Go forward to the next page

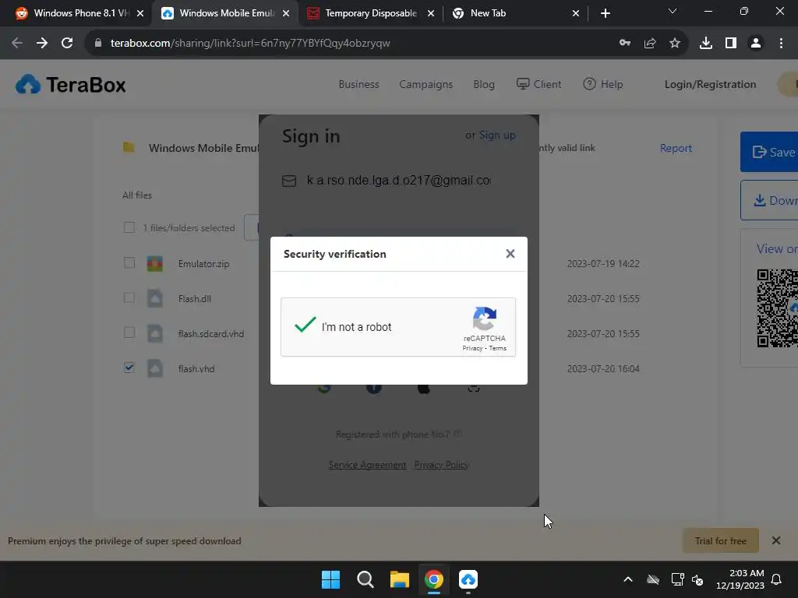click(x=42, y=44)
